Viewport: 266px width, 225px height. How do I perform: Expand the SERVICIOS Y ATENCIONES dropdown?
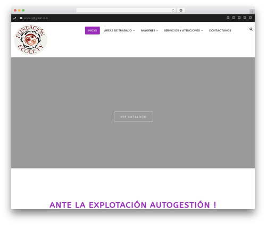point(184,30)
